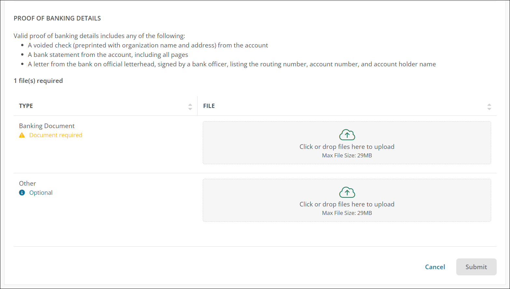Viewport: 510px width, 289px height.
Task: Click 'Click or drop files' text for Banking Document
Action: (347, 147)
